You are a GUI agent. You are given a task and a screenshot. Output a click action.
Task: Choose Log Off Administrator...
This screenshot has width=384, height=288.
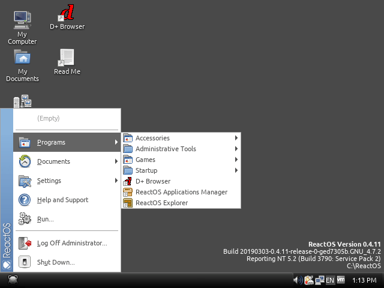point(67,243)
